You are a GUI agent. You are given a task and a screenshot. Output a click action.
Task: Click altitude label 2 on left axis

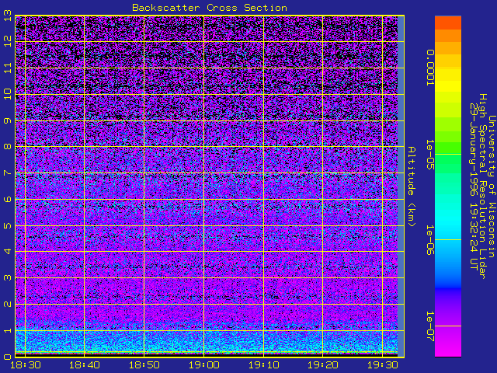pos(8,304)
